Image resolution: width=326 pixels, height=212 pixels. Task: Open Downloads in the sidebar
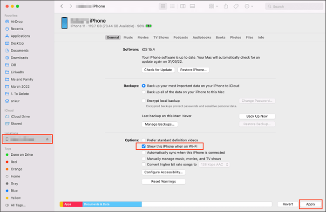[x=19, y=58]
